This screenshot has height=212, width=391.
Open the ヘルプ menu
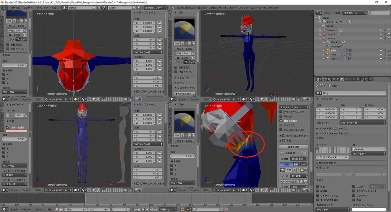tap(55, 8)
